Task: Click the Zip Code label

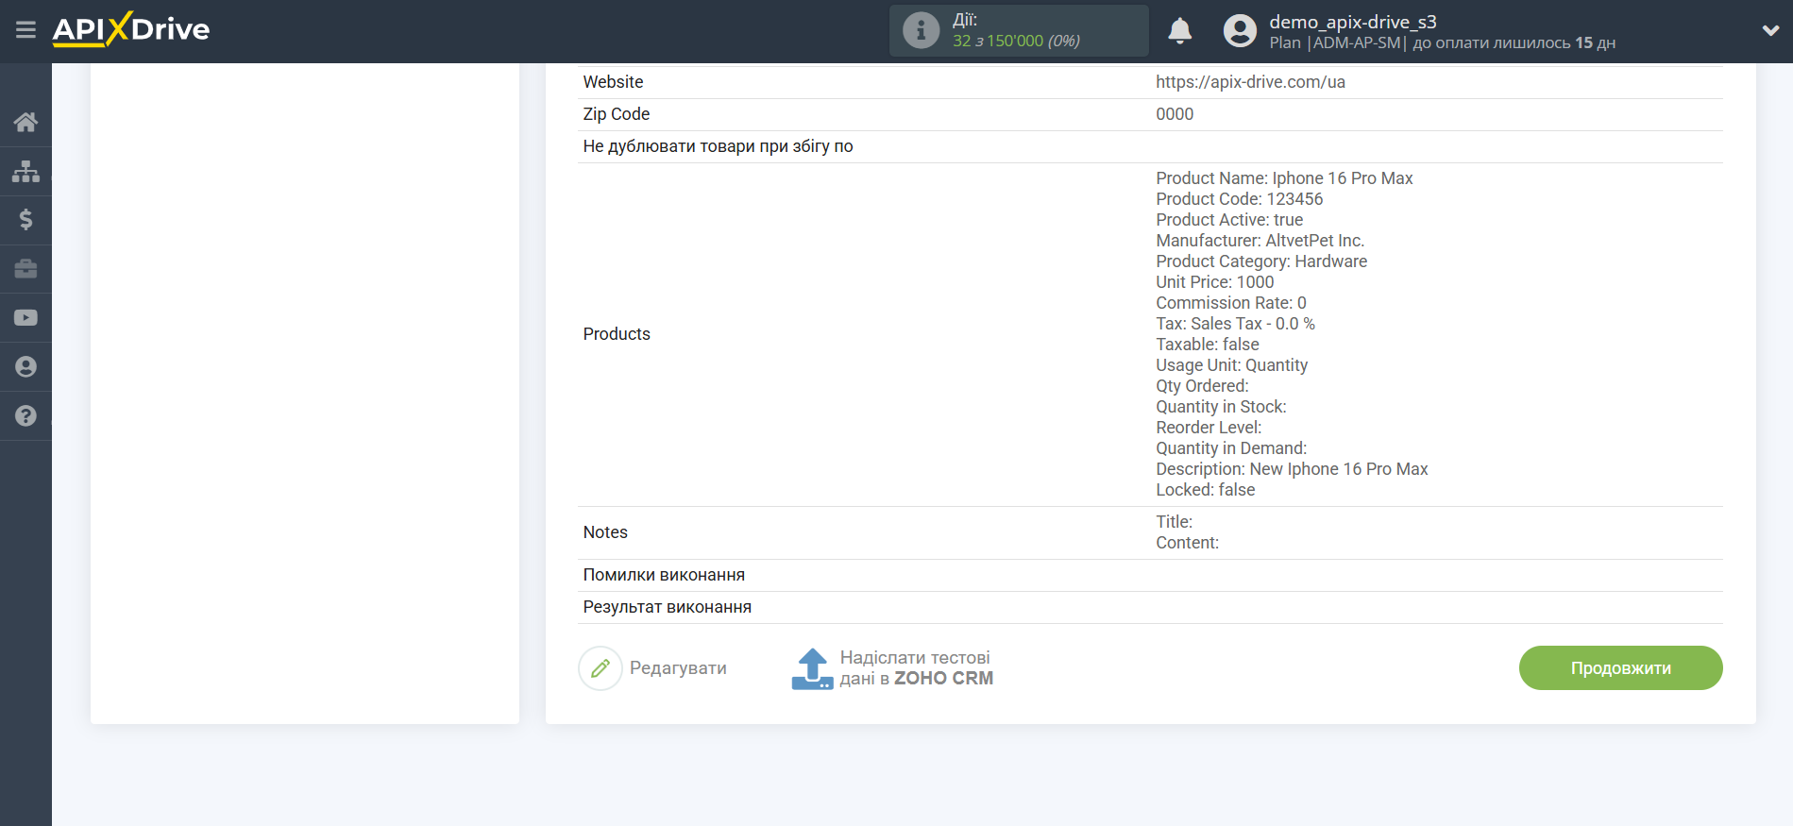Action: tap(617, 114)
